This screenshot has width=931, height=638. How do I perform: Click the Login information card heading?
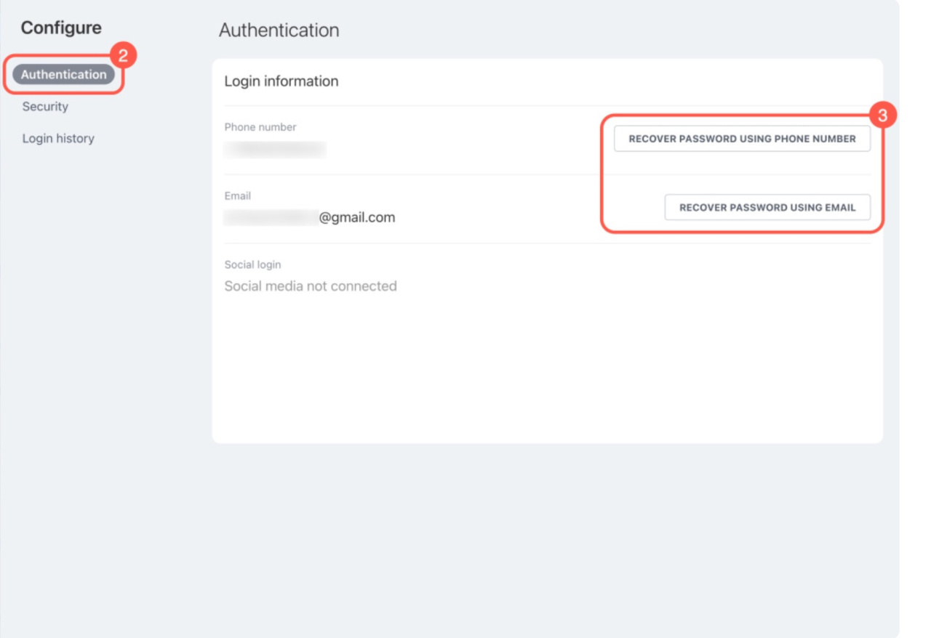tap(281, 81)
